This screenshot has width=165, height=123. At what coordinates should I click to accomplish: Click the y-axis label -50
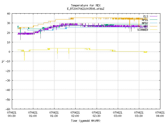click(8, 100)
